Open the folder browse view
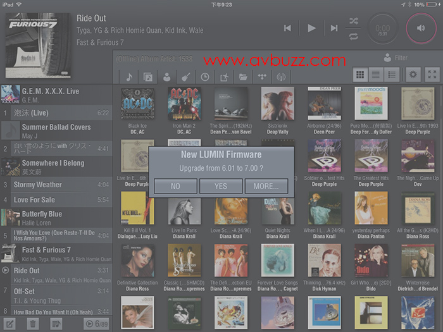The height and width of the screenshot is (332, 443). (x=243, y=77)
